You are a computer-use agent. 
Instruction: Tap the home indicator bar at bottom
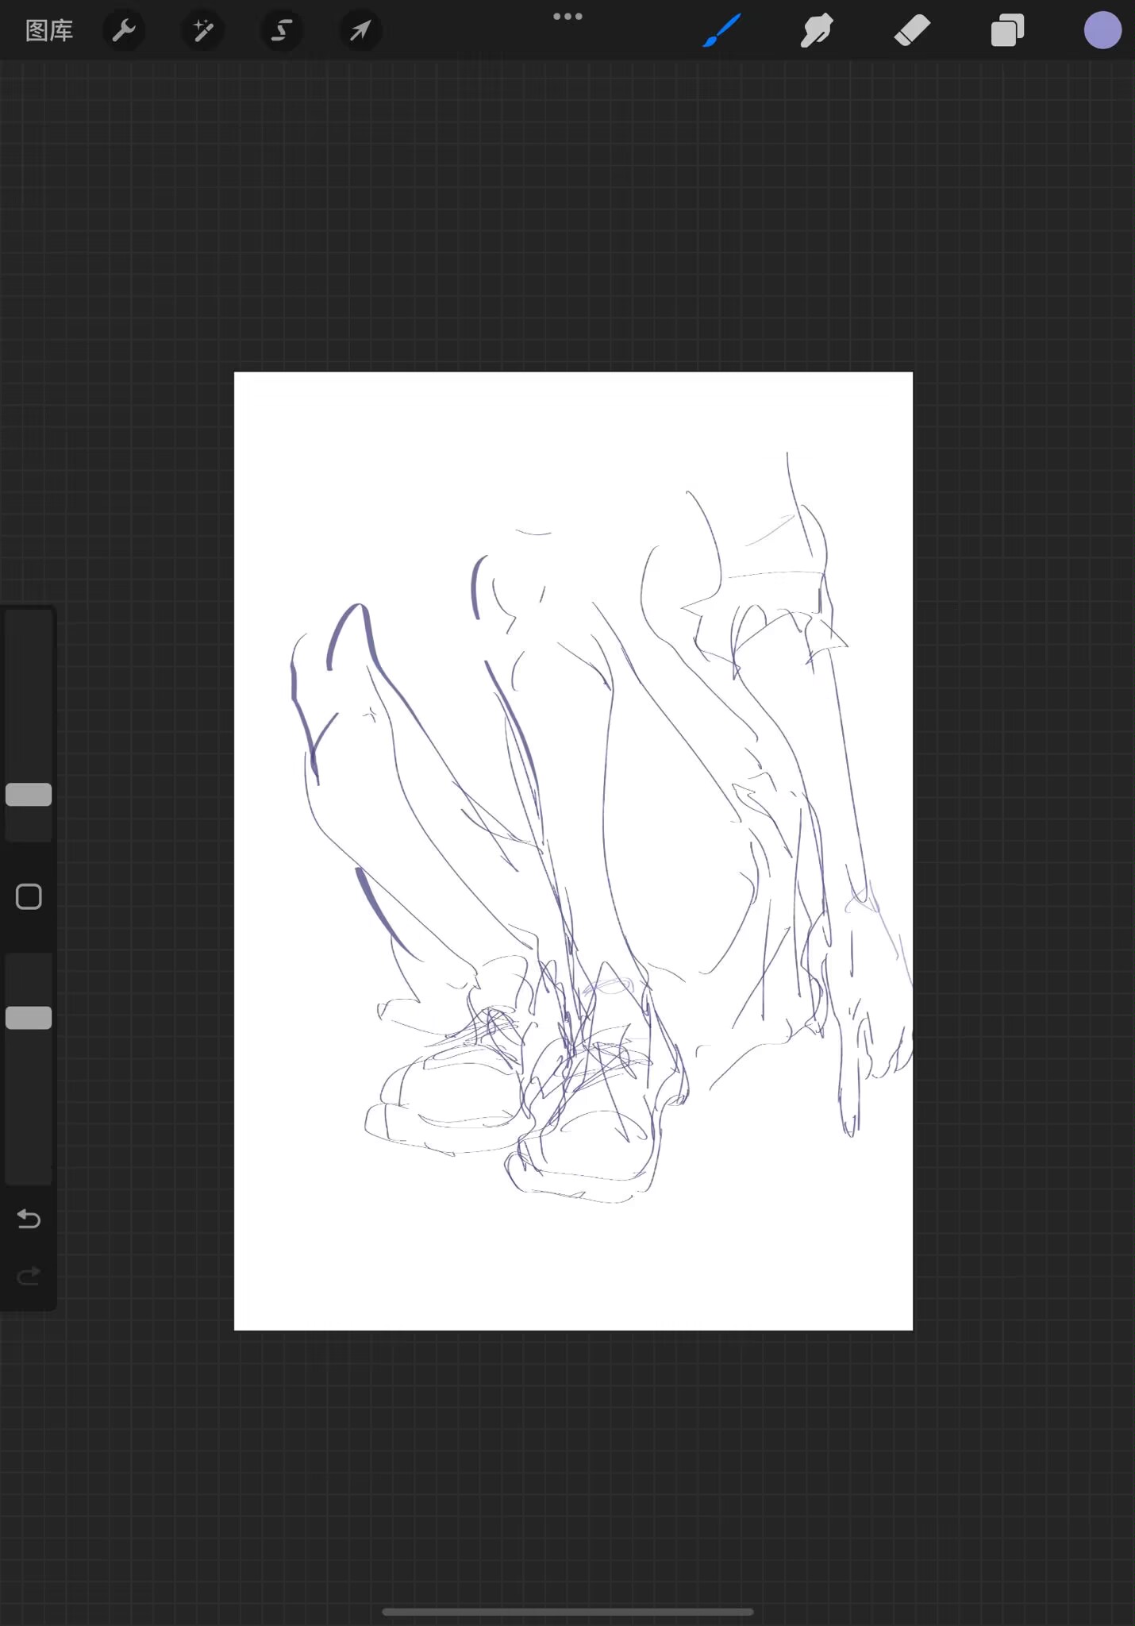pyautogui.click(x=567, y=1612)
